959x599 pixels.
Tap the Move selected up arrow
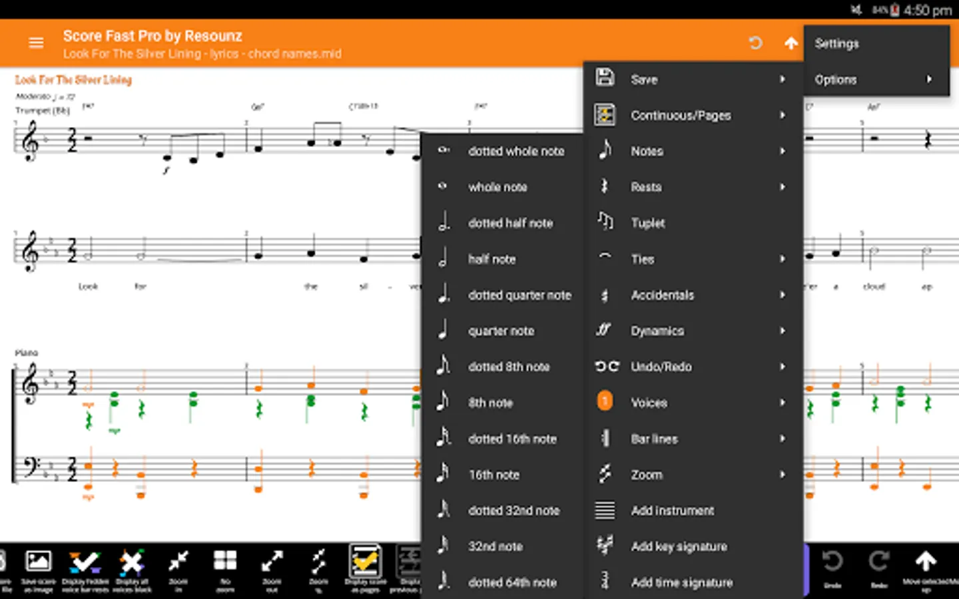pos(925,562)
